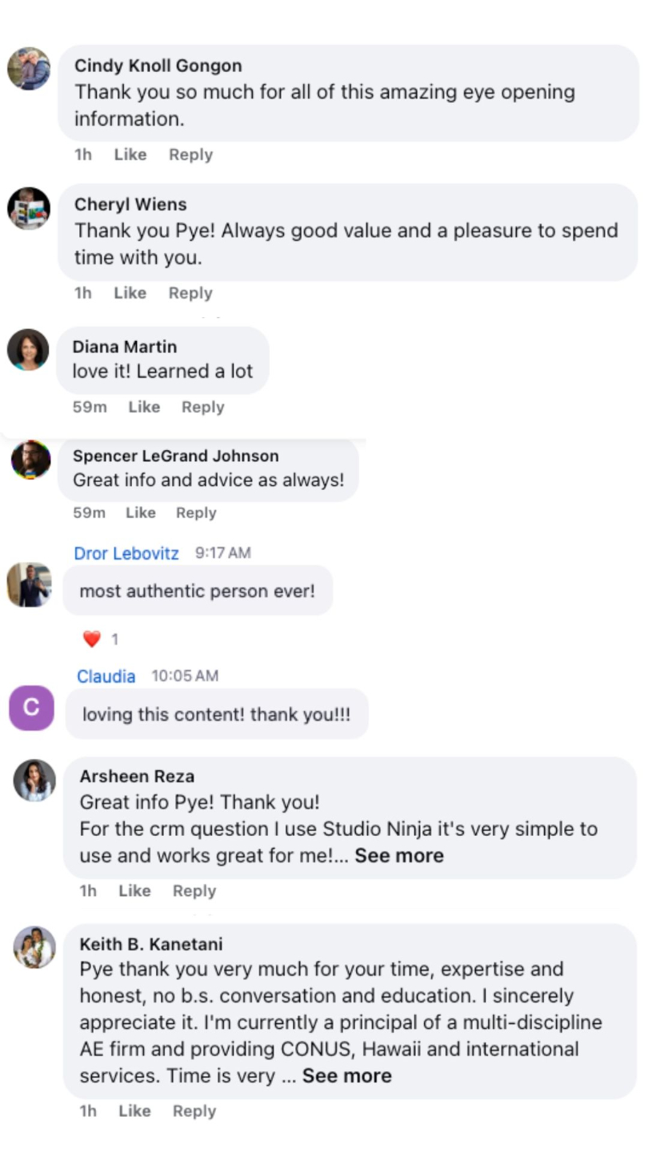Open the Claudia name link
The width and height of the screenshot is (648, 1153).
tap(106, 676)
